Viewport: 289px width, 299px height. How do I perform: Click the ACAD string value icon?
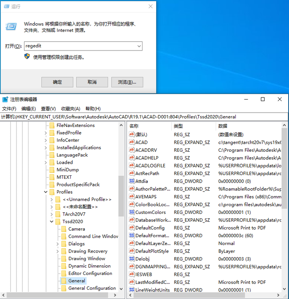pos(131,142)
